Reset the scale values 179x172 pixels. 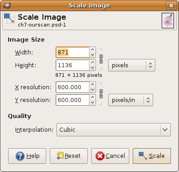(x=68, y=156)
